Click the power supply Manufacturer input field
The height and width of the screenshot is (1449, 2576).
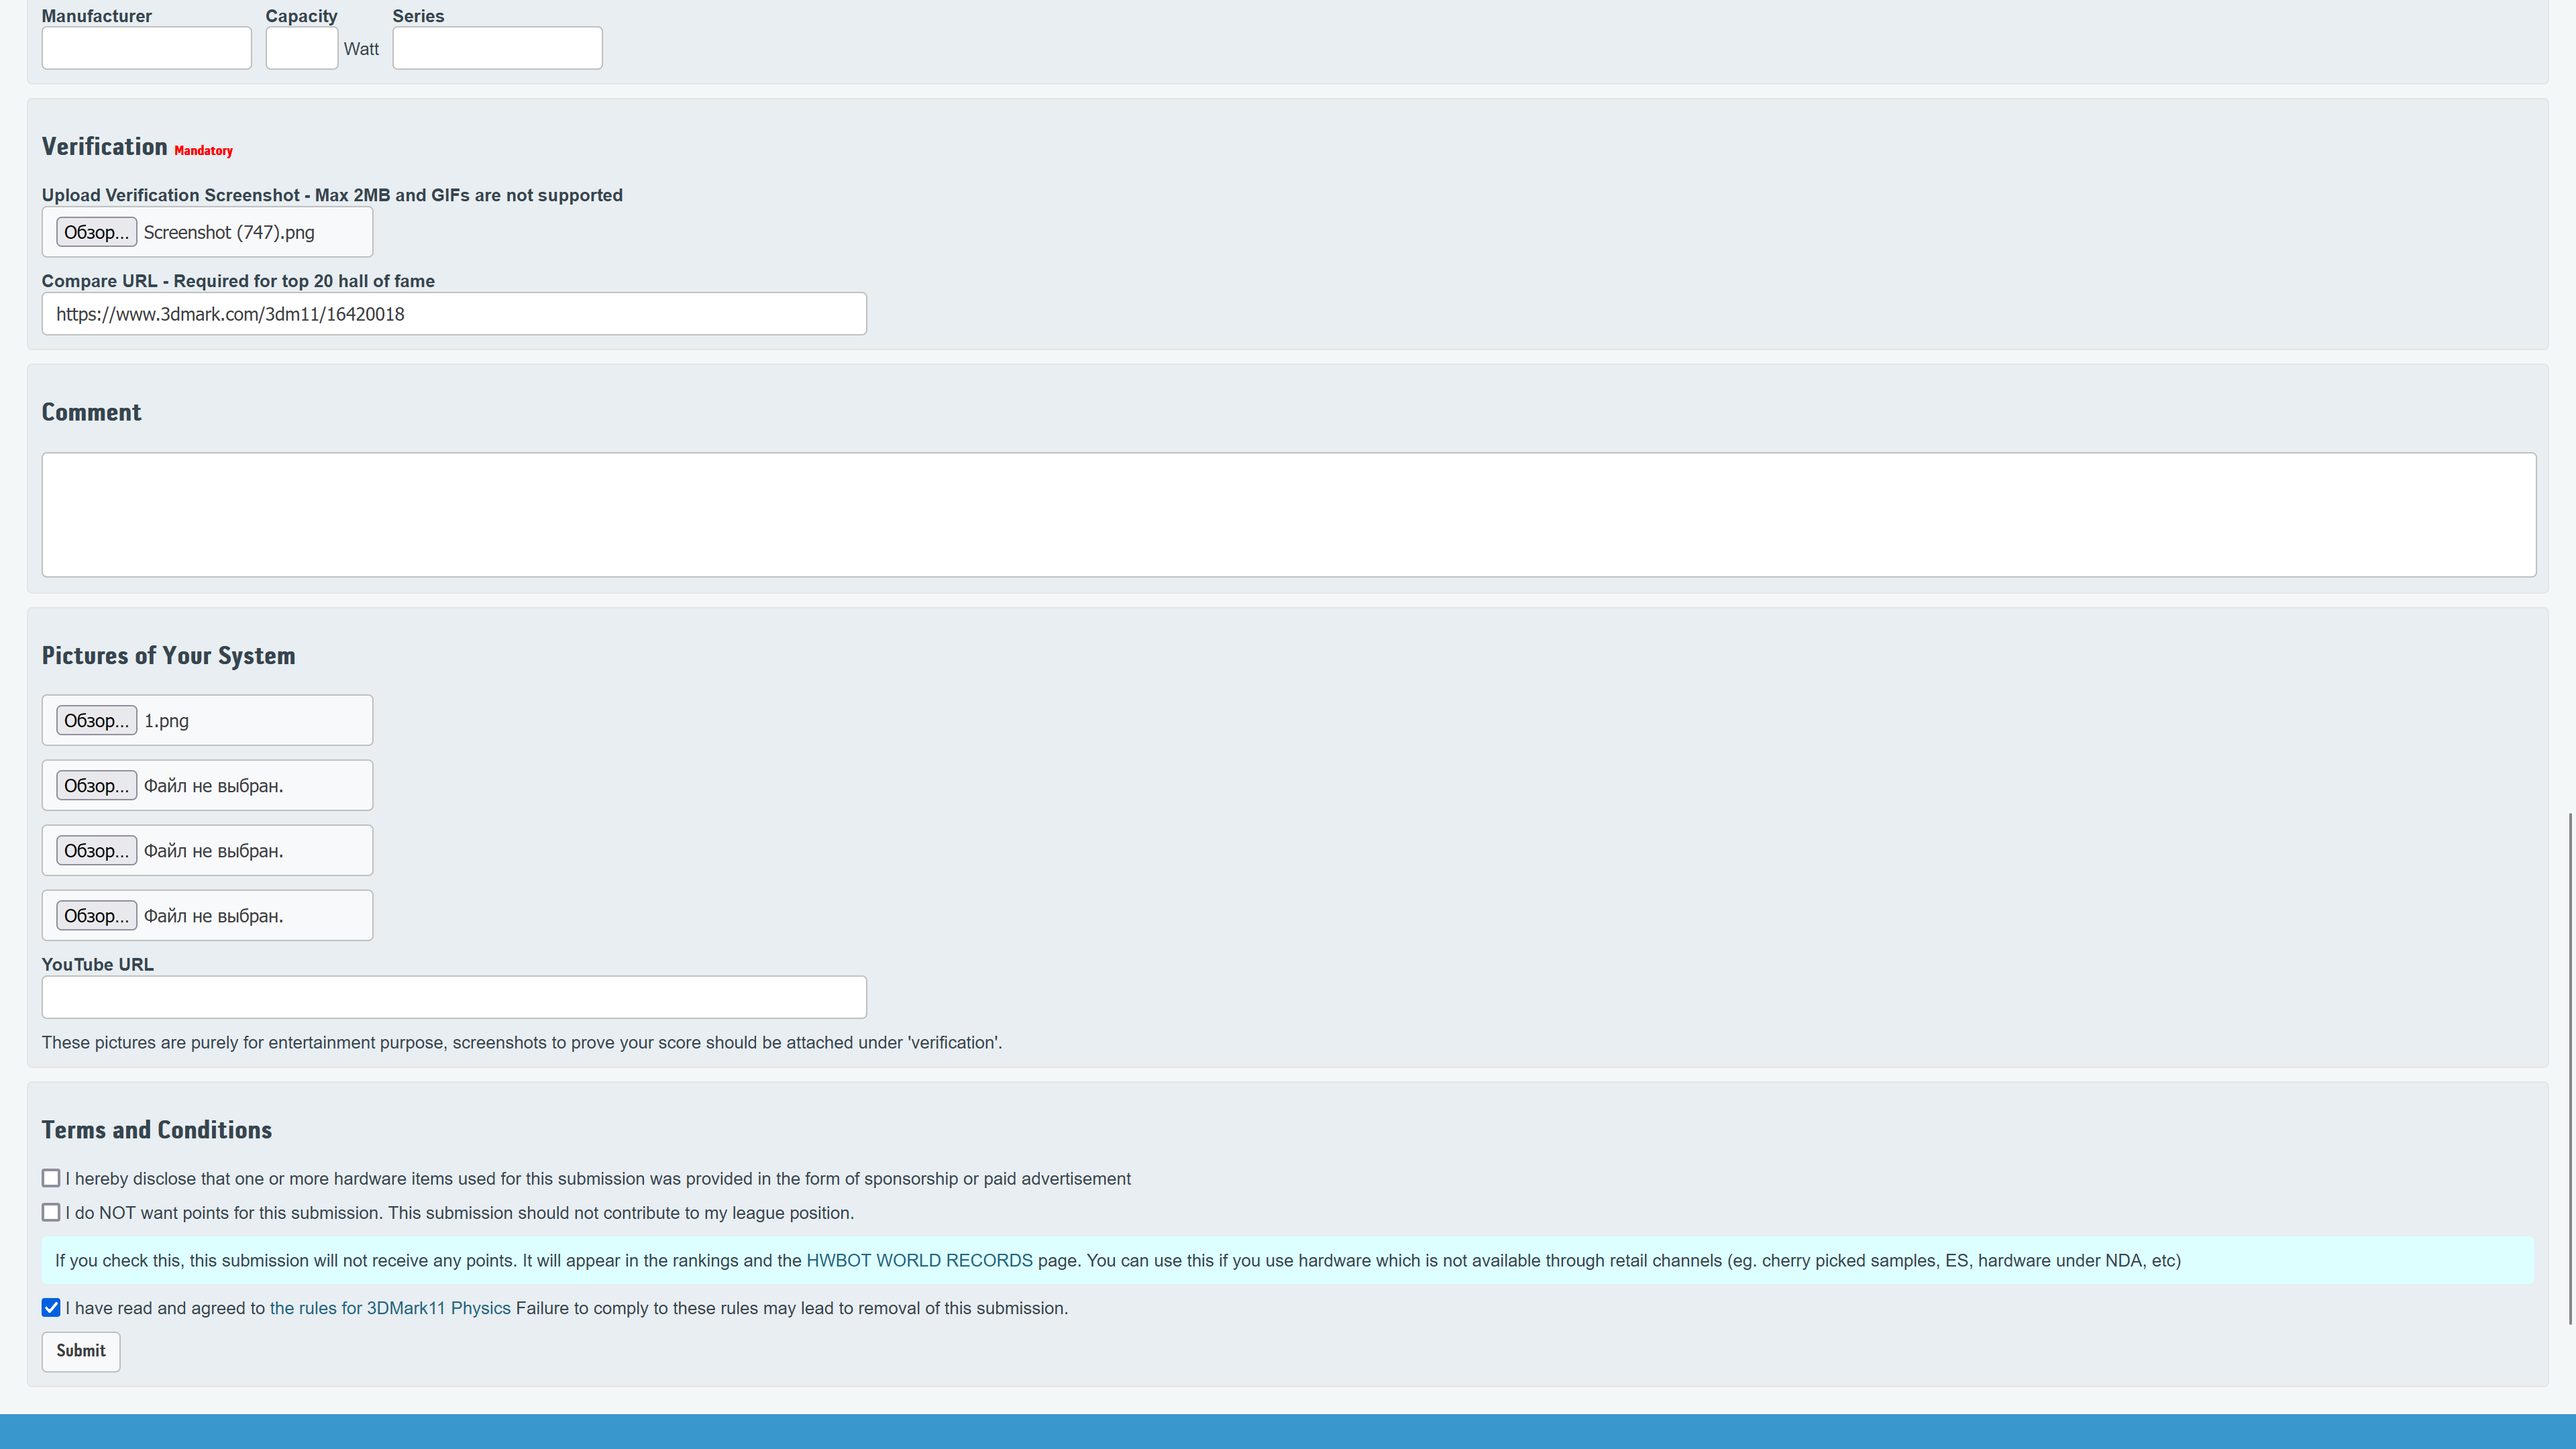pyautogui.click(x=146, y=48)
